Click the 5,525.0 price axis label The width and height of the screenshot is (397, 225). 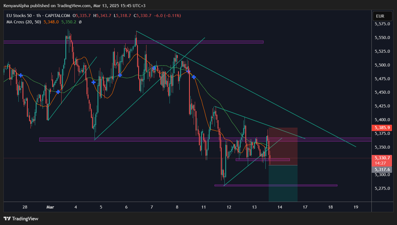point(382,51)
